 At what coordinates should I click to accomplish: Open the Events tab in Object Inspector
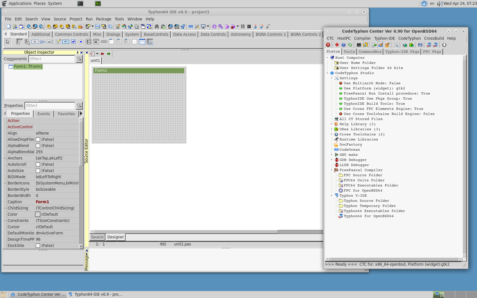pos(44,114)
